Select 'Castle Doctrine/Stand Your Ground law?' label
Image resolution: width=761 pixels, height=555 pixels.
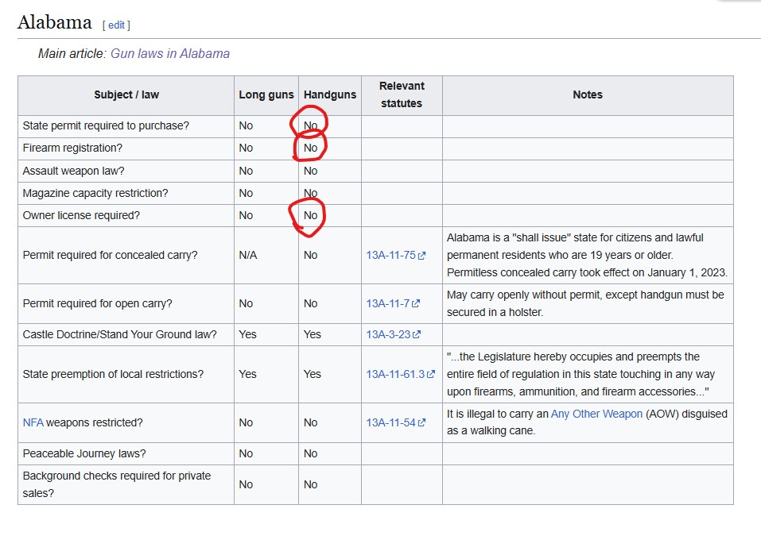120,335
